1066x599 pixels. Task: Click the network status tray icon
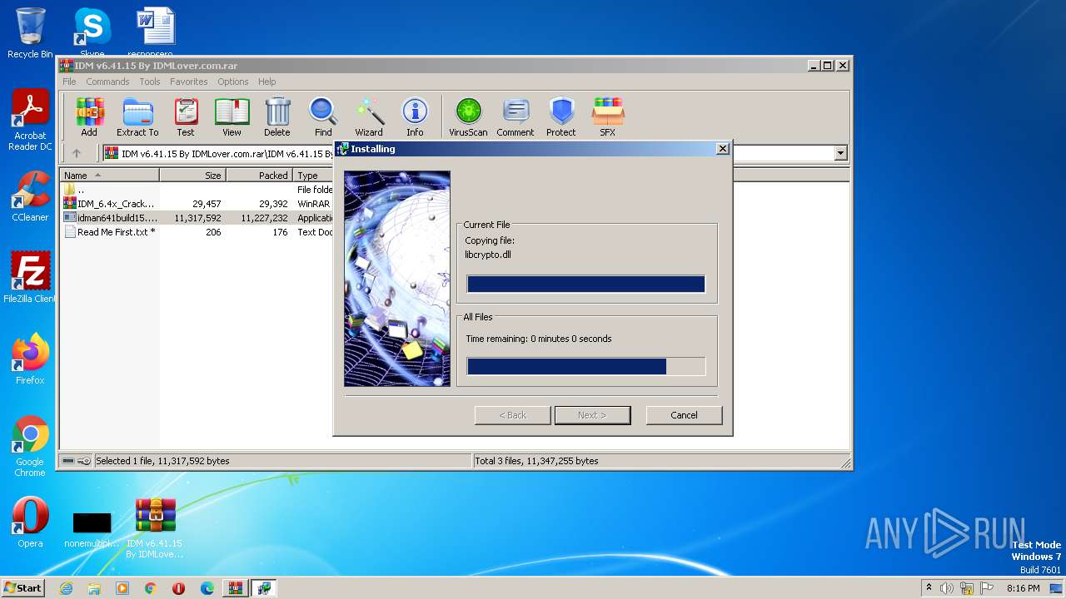[966, 588]
